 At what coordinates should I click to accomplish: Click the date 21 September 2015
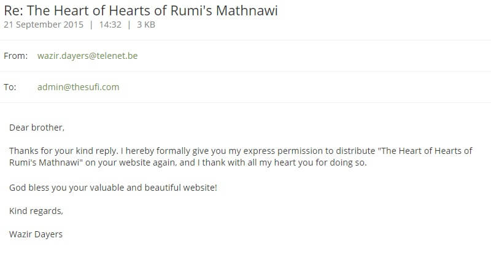44,25
